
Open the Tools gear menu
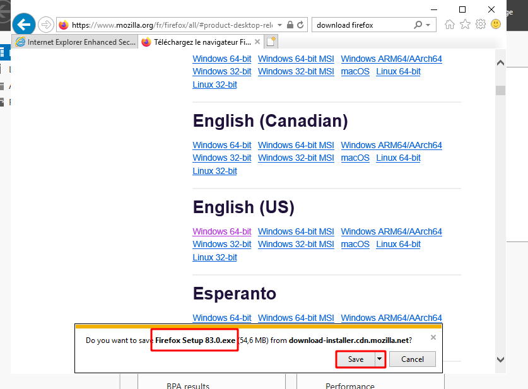coord(481,24)
